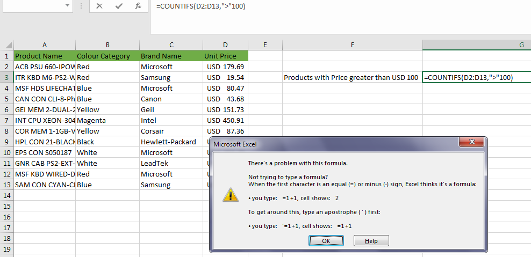The image size is (531, 257).
Task: Select the Corsair brand cell
Action: coord(171,131)
